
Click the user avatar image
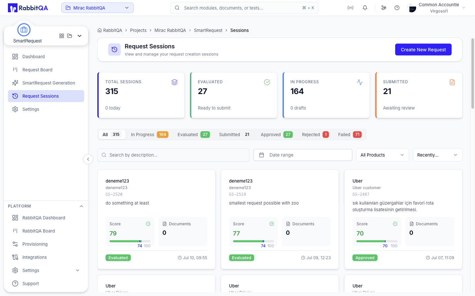pyautogui.click(x=412, y=8)
